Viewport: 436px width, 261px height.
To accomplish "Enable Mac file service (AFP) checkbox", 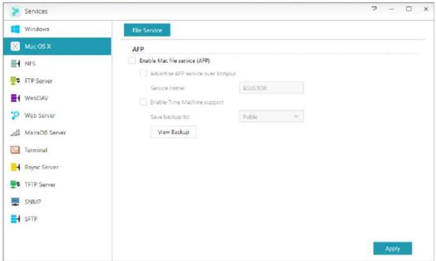I will (132, 60).
